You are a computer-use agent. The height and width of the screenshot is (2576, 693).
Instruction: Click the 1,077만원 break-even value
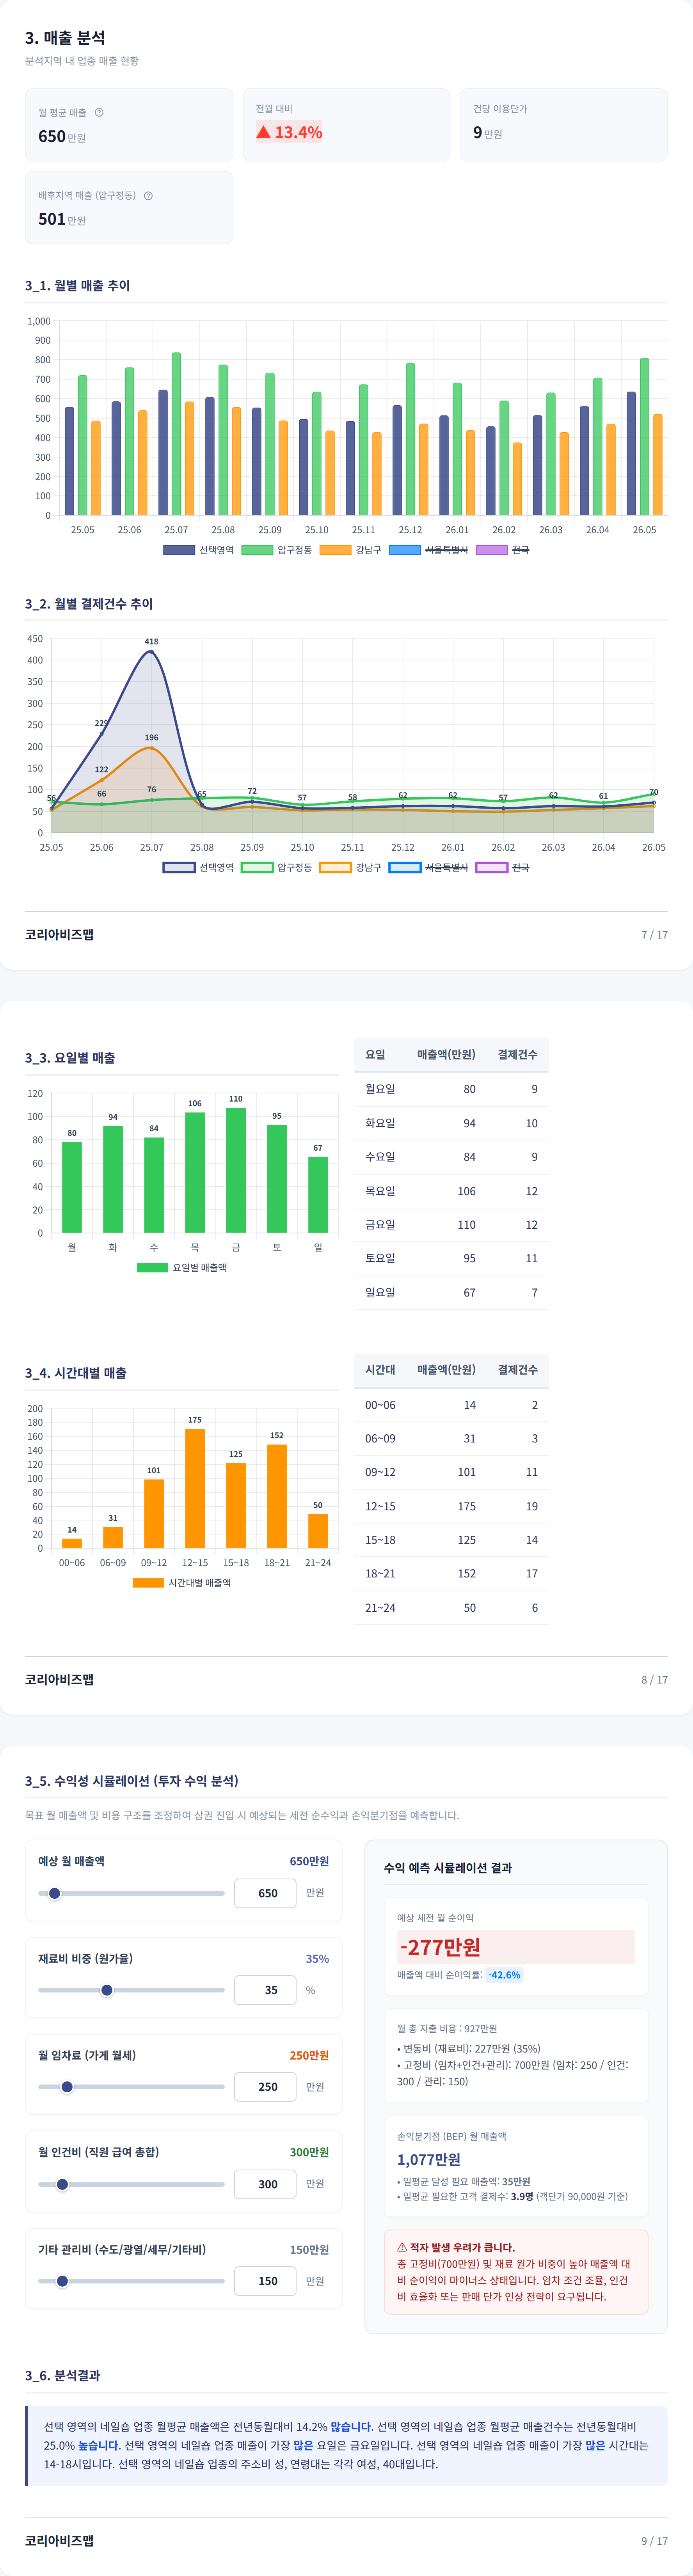(x=429, y=2160)
